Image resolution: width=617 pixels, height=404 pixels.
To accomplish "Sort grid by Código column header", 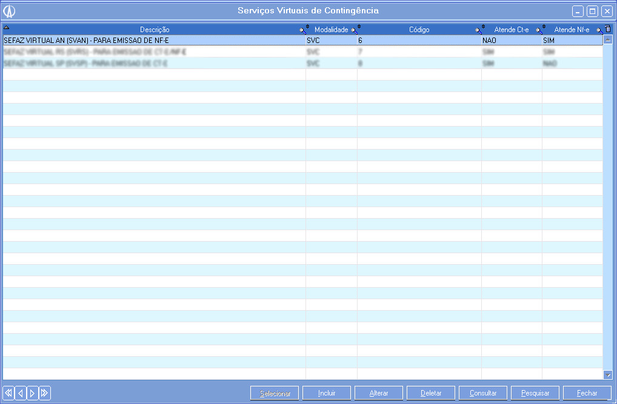I will pyautogui.click(x=419, y=30).
